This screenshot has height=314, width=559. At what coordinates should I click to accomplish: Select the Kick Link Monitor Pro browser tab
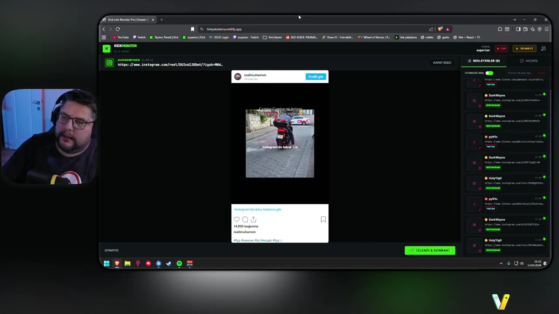pos(128,20)
